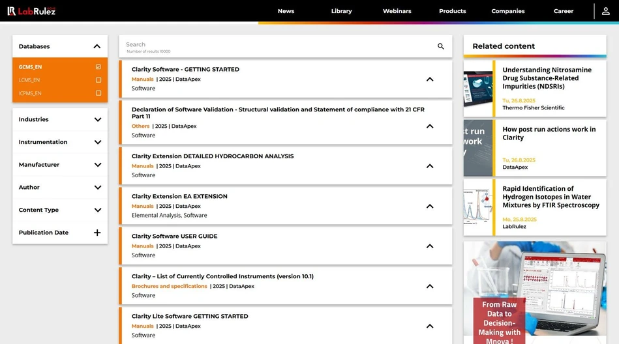Open Declaration of Software Validation document title
Image resolution: width=619 pixels, height=344 pixels.
[x=278, y=113]
